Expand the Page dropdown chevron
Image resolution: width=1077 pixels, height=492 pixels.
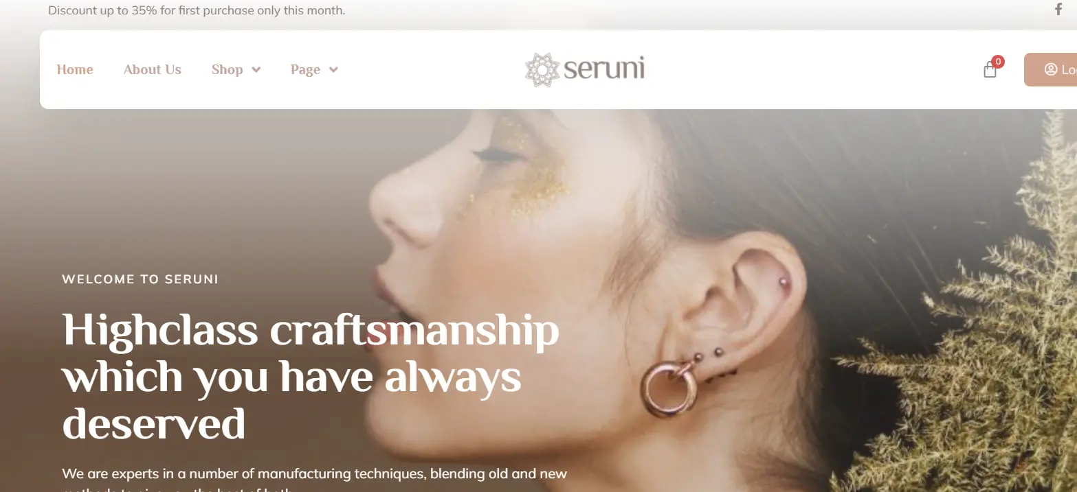333,70
